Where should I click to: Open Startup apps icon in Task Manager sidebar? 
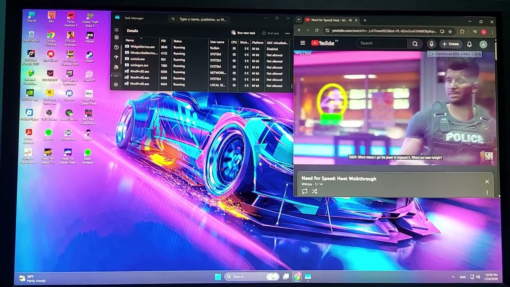coord(116,57)
